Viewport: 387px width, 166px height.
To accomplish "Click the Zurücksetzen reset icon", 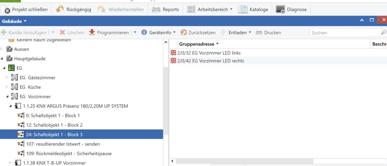I will 183,32.
